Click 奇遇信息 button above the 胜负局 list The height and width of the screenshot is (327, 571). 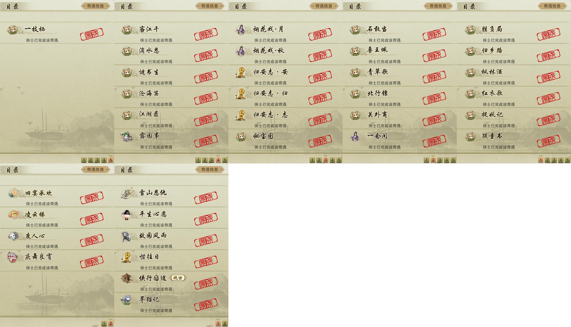point(552,6)
